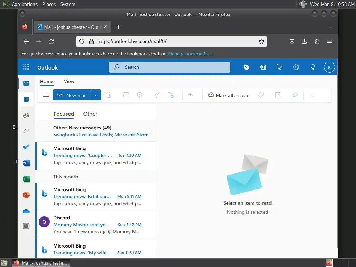Close the Outlook mail browser tab
356x267 pixels.
pos(105,27)
